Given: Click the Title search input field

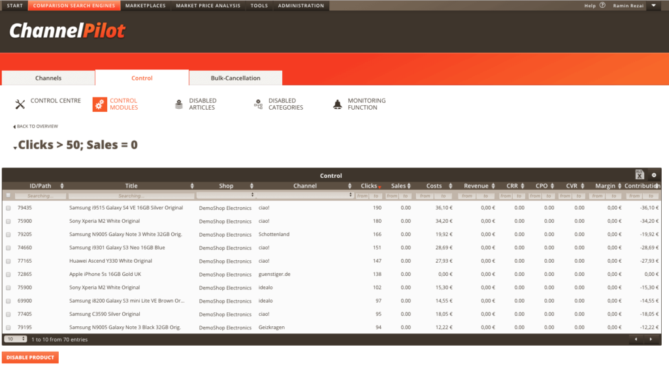Looking at the screenshot, I should pos(131,195).
